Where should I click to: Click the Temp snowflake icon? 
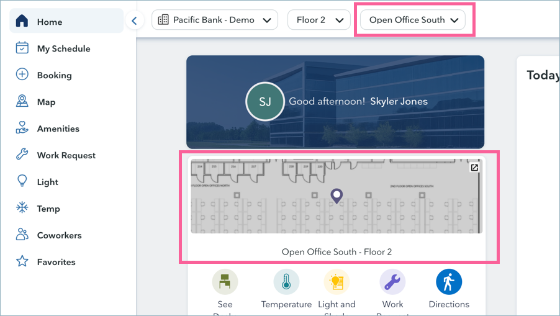(22, 207)
